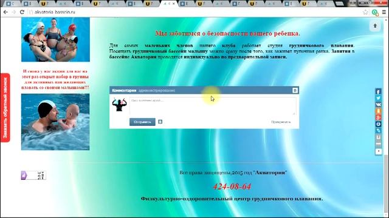This screenshot has width=389, height=218.
Task: Open the red Заказать обратный звонок side tab
Action: click(5, 108)
